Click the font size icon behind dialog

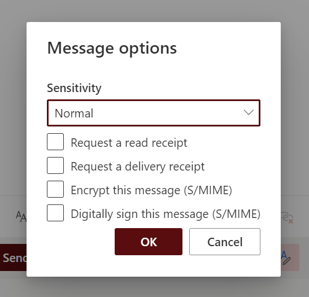21,216
